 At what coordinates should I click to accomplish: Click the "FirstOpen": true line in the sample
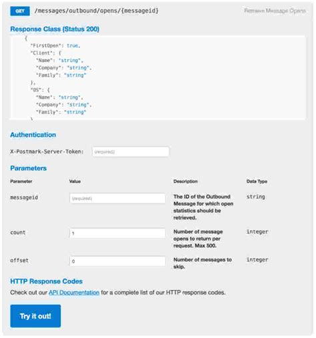[55, 45]
